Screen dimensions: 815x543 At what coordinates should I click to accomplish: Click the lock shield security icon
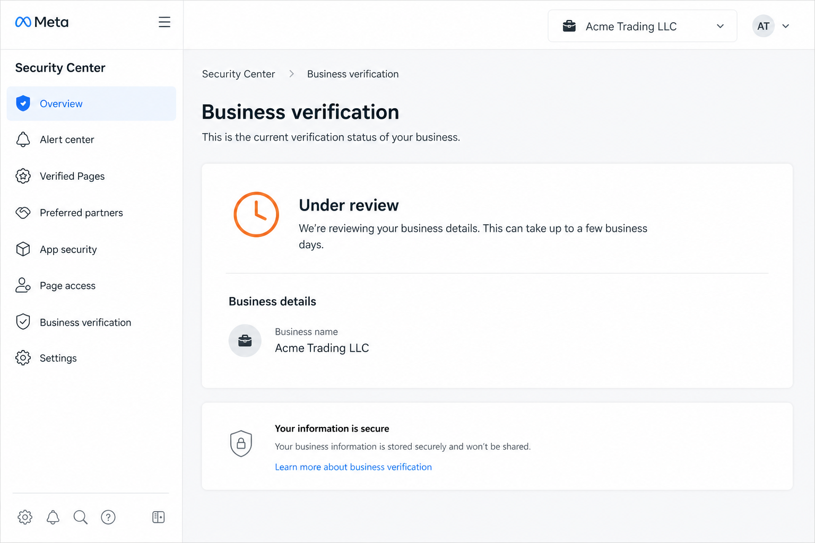tap(241, 443)
